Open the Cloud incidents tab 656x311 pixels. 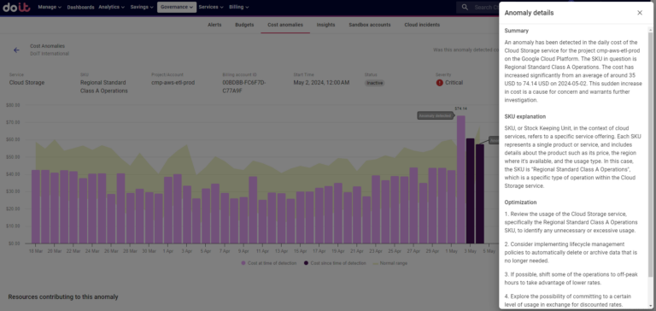(422, 25)
